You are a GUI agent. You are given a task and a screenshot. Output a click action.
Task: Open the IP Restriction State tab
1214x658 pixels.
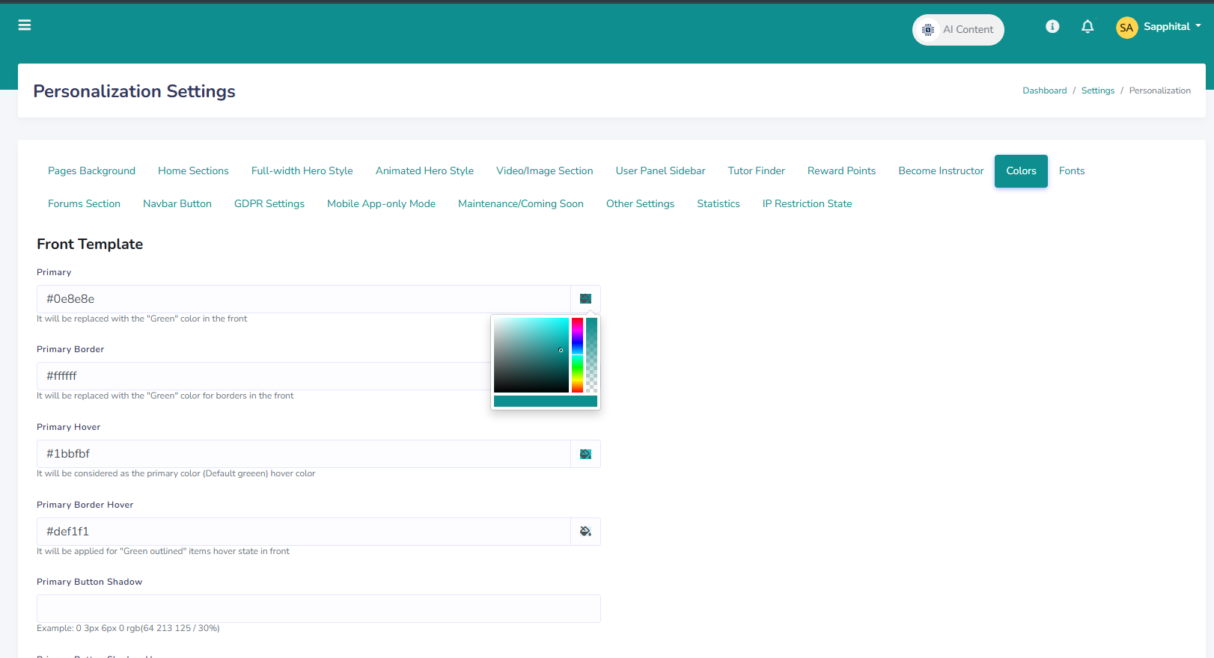[807, 204]
